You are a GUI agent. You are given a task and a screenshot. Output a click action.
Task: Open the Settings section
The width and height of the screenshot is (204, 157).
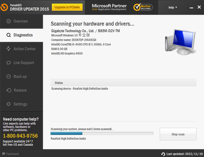click(x=21, y=104)
